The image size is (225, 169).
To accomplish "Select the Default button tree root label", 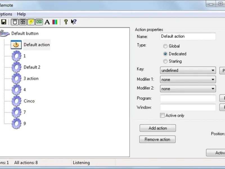I will [25, 33].
